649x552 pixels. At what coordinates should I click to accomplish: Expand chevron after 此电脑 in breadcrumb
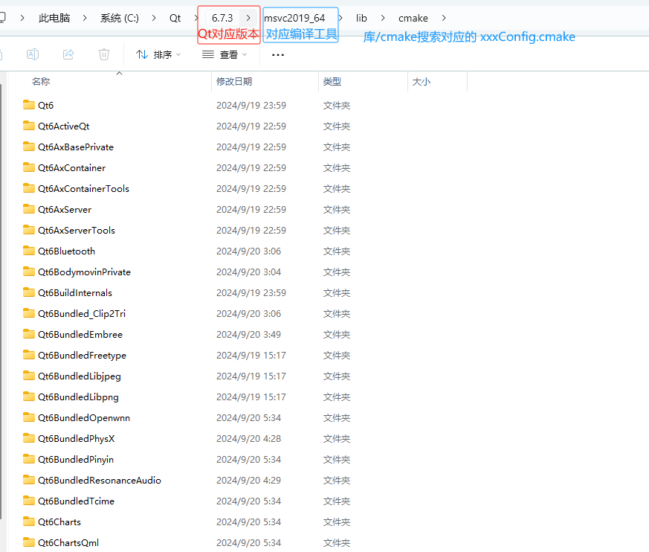pos(85,18)
